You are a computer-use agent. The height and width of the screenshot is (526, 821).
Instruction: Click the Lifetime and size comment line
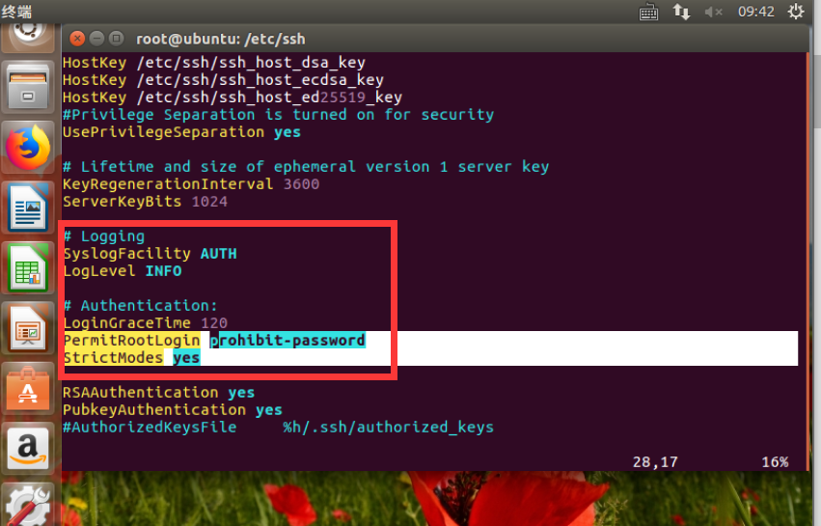tap(306, 167)
